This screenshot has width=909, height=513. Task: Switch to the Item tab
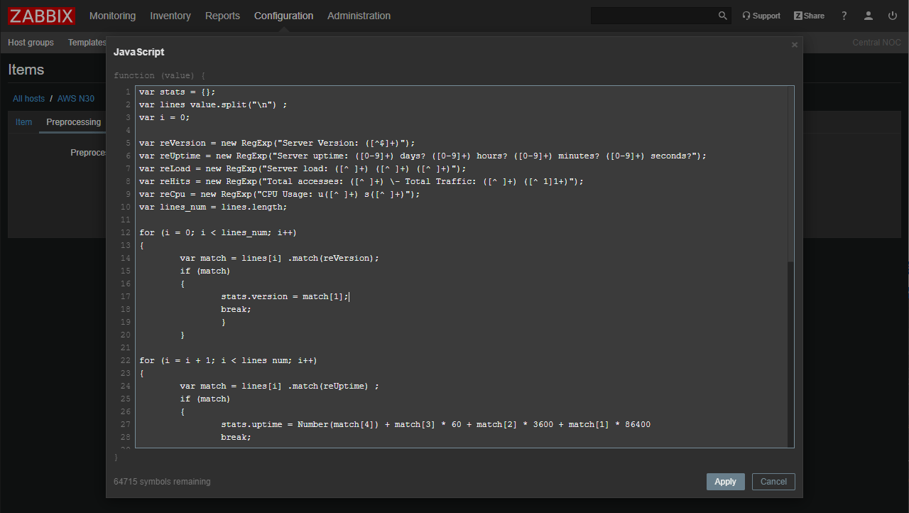[x=23, y=122]
